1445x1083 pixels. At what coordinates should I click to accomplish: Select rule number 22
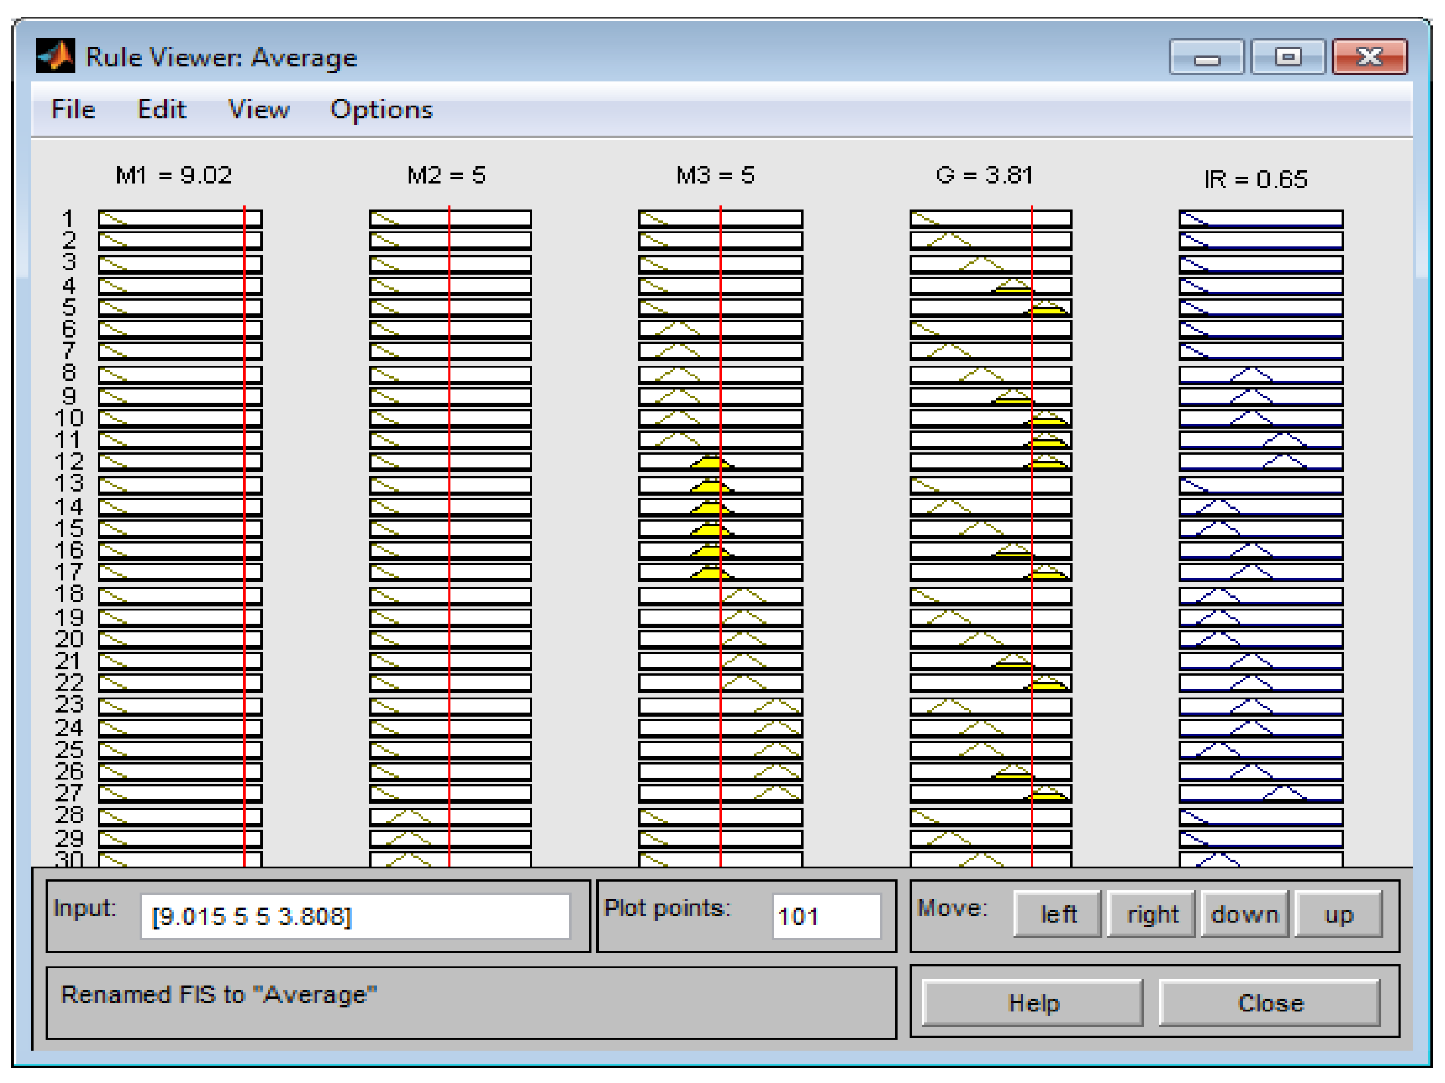point(69,682)
